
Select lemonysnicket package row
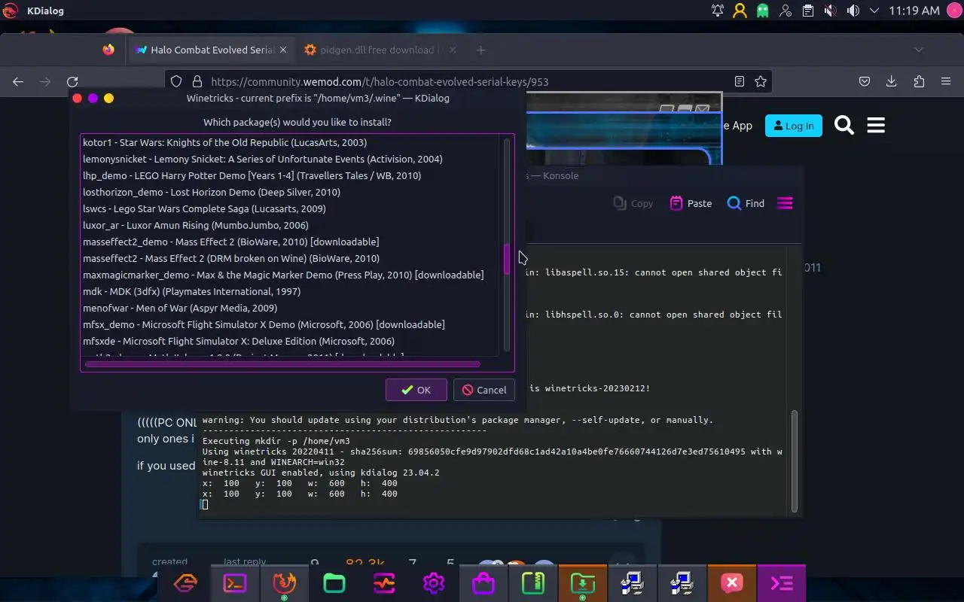click(290, 159)
